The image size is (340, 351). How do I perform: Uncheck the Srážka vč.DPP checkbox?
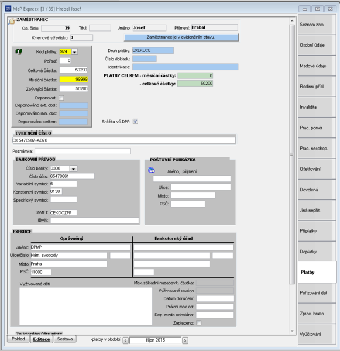(135, 122)
